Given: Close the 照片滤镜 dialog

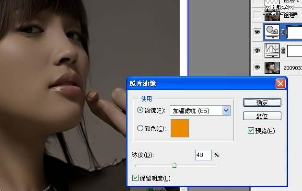Looking at the screenshot, I should [x=280, y=84].
